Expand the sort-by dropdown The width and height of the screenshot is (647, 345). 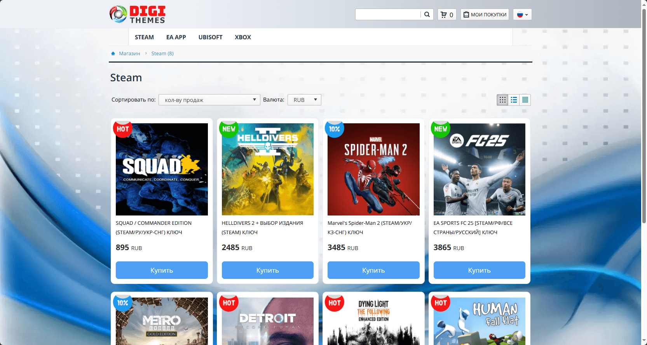click(209, 100)
